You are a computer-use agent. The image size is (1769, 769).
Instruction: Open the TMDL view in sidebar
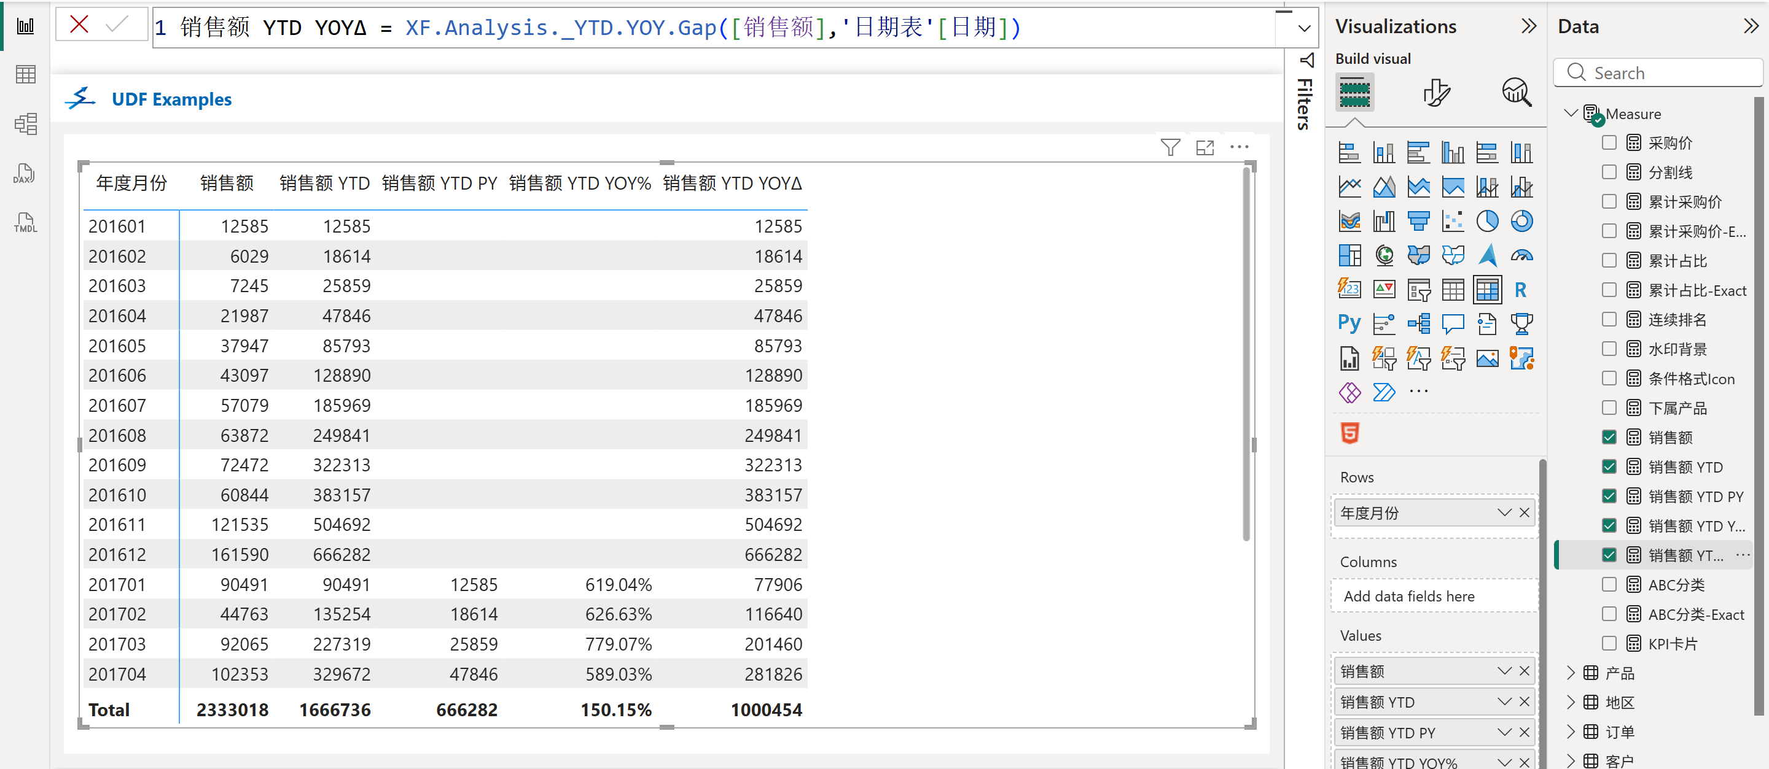pos(25,223)
